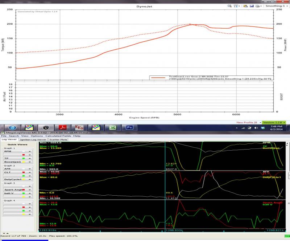The image size is (290, 241).
Task: Click the save floppy disk icon
Action: [251, 6]
